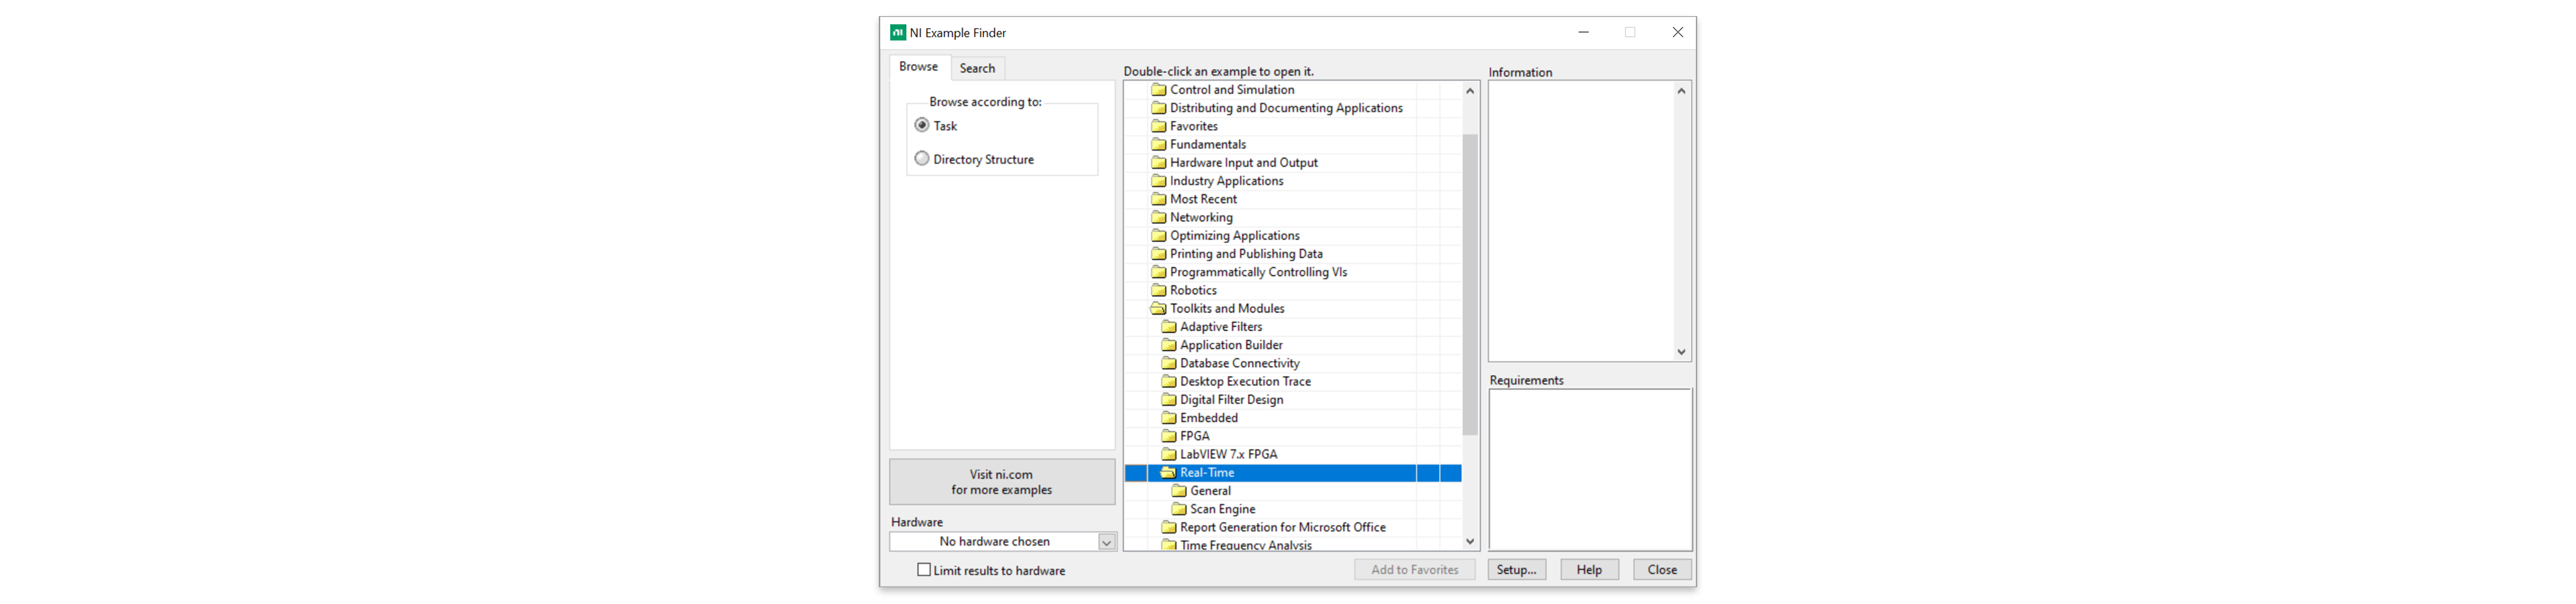Viewport: 2576px width, 604px height.
Task: Click the open Toolkits and Modules folder icon
Action: (1159, 308)
